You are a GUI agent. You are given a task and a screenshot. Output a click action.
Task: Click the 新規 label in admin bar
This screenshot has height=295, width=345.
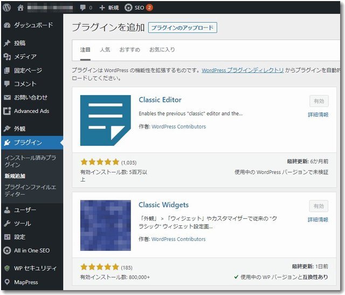tap(113, 8)
